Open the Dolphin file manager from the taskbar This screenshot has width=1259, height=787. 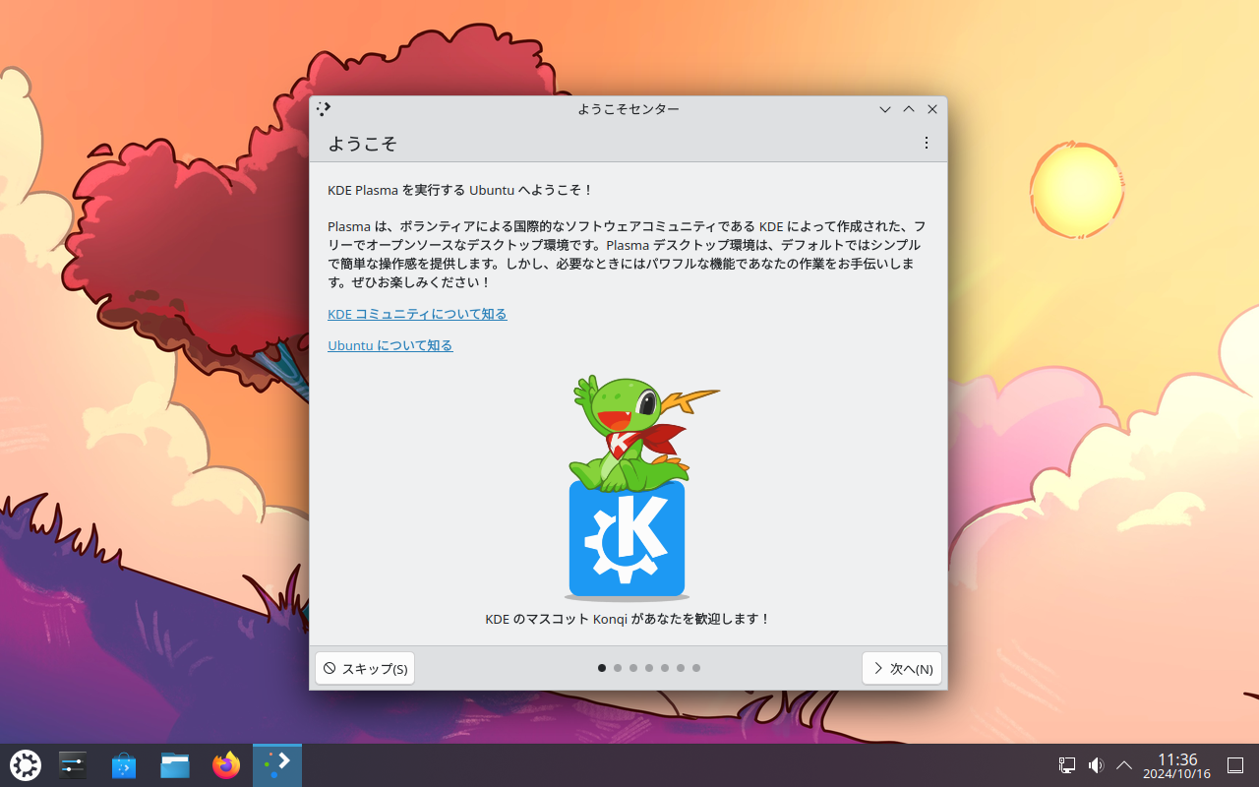(174, 764)
